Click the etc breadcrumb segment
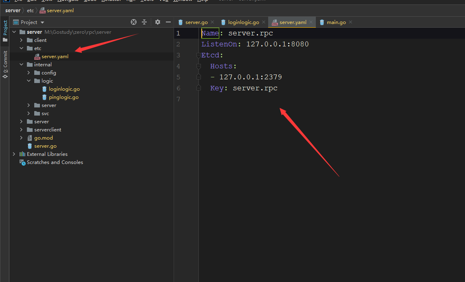 tap(30, 11)
